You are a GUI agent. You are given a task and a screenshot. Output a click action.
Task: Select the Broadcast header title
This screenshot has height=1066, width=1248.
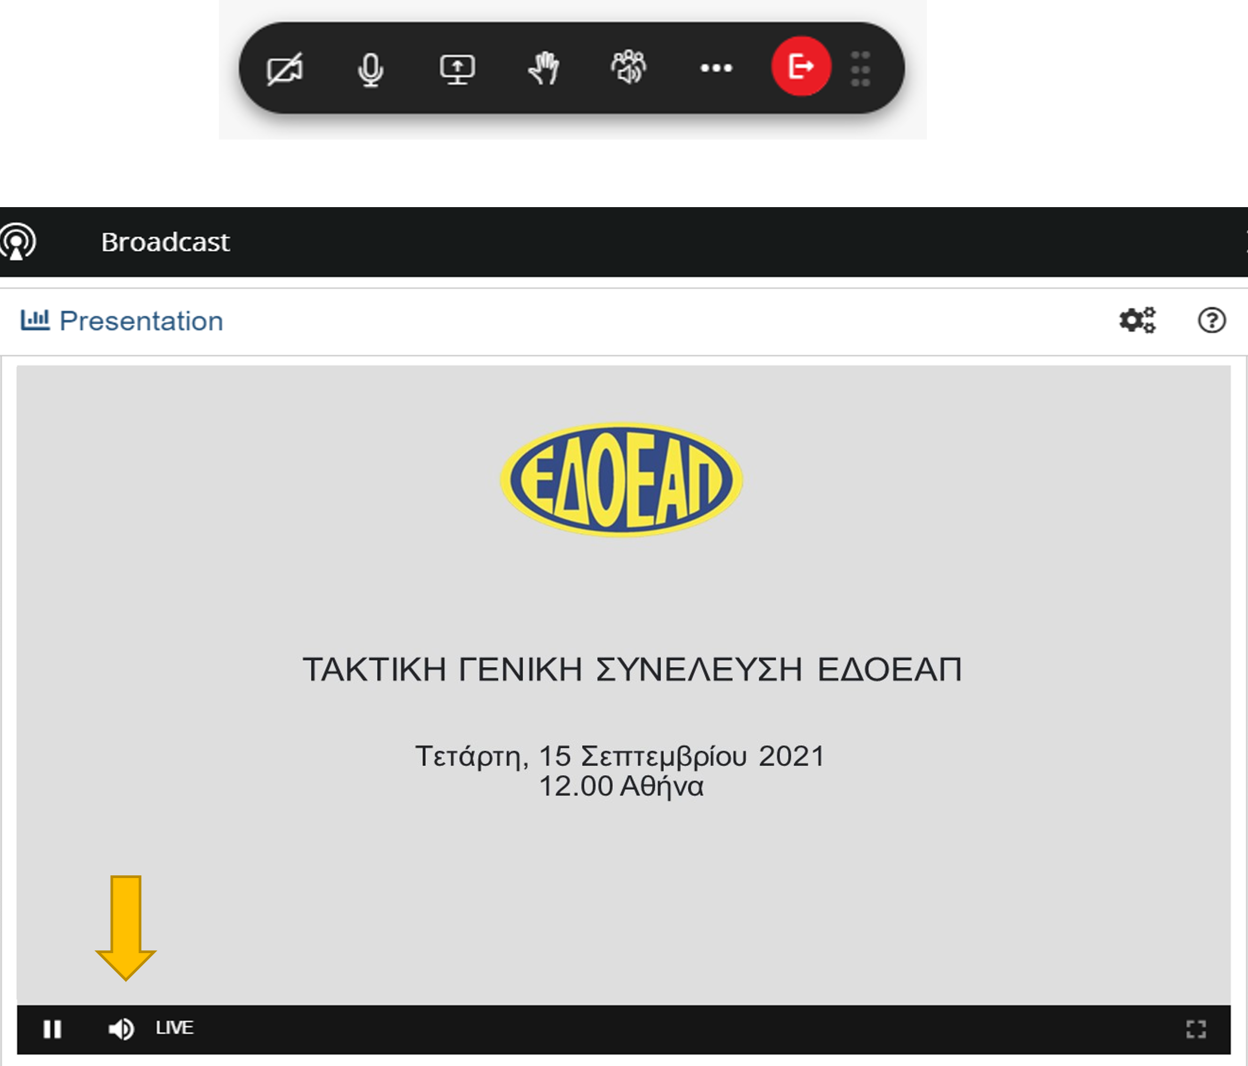tap(165, 242)
